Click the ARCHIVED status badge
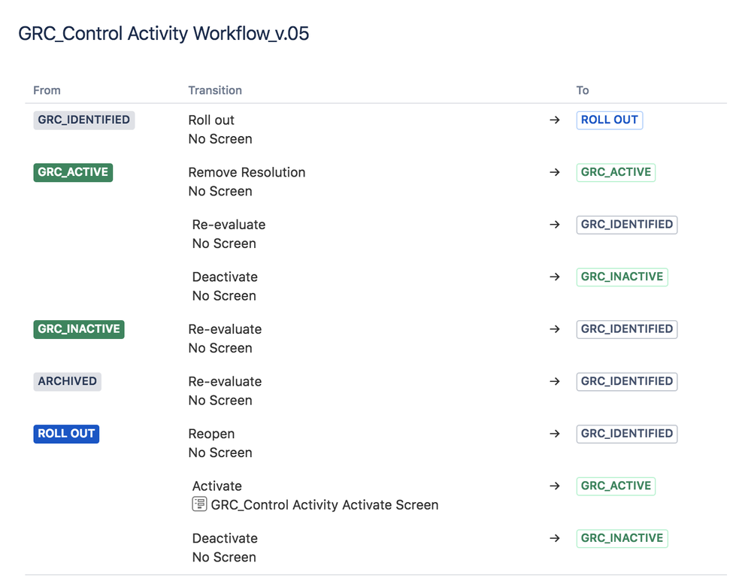The width and height of the screenshot is (751, 587). click(x=67, y=381)
